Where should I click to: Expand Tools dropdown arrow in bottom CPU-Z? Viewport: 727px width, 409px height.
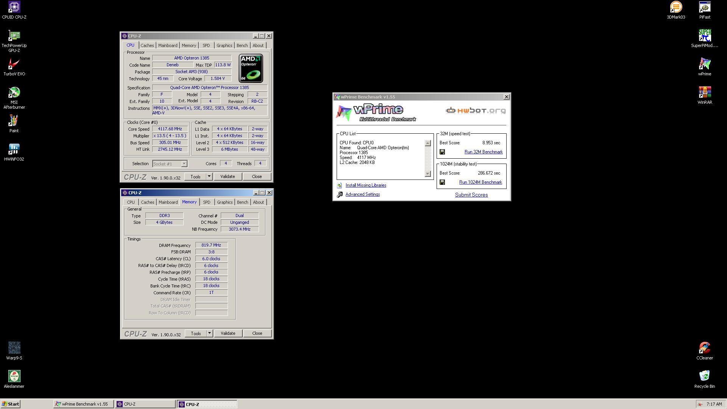pos(209,333)
